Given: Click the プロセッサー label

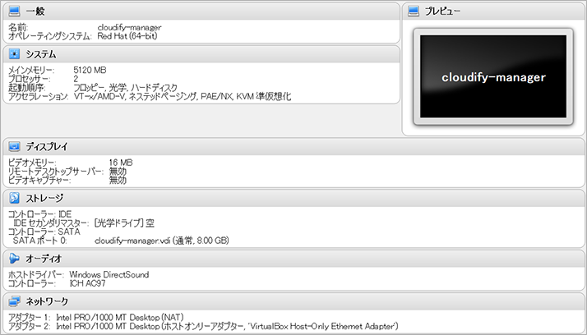Looking at the screenshot, I should tap(29, 79).
